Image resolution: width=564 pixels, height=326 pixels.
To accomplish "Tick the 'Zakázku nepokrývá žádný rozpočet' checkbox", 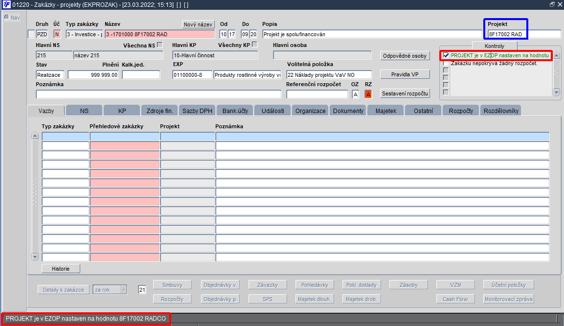I will [446, 63].
